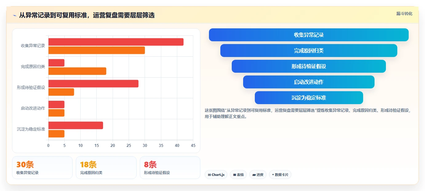Click the orange bar for 沉淀为稳定标准
This screenshot has height=191, width=425.
(56, 134)
